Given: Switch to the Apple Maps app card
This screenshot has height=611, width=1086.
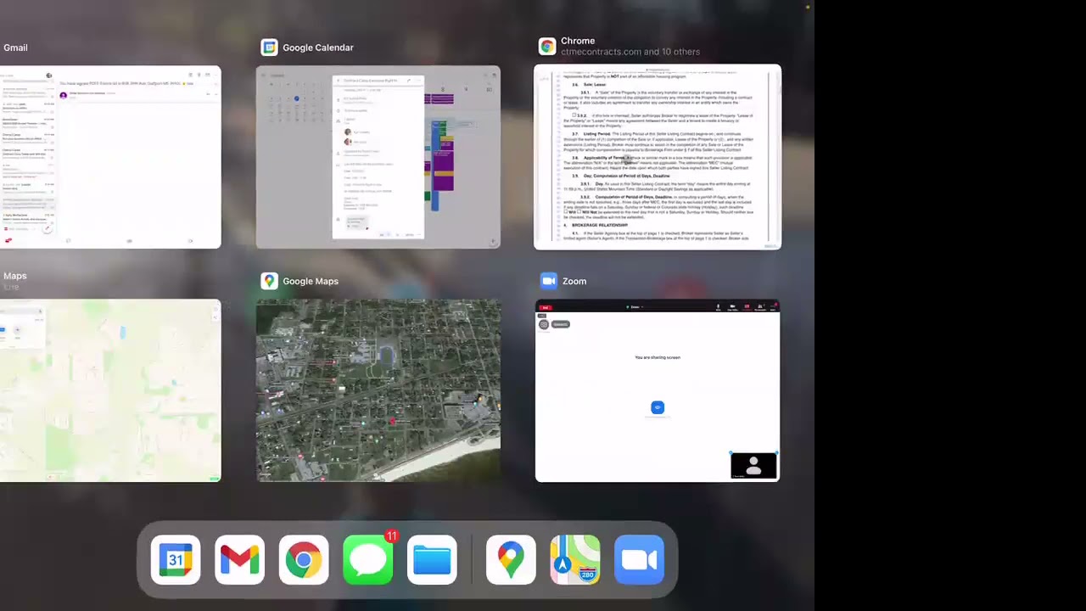Looking at the screenshot, I should click(110, 390).
